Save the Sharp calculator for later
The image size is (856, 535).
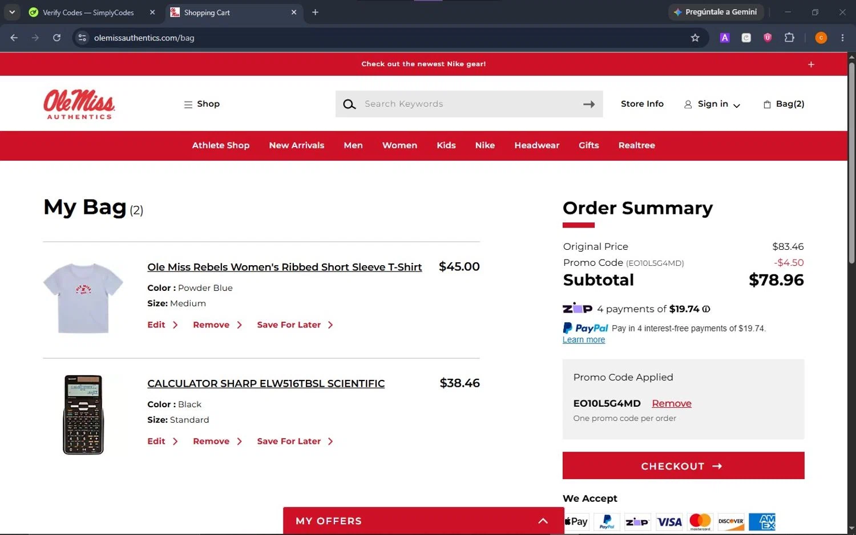(x=295, y=441)
